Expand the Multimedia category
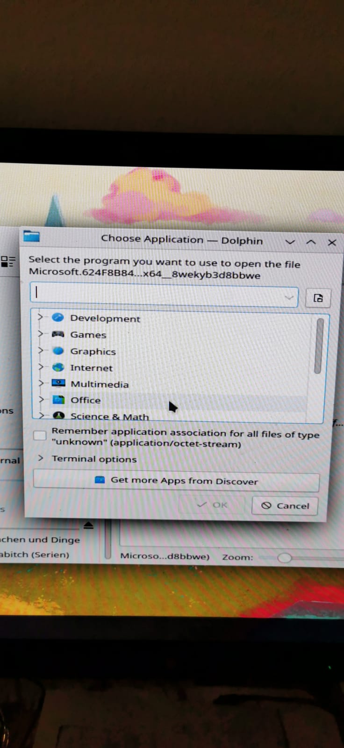Image resolution: width=344 pixels, height=748 pixels. coord(42,383)
